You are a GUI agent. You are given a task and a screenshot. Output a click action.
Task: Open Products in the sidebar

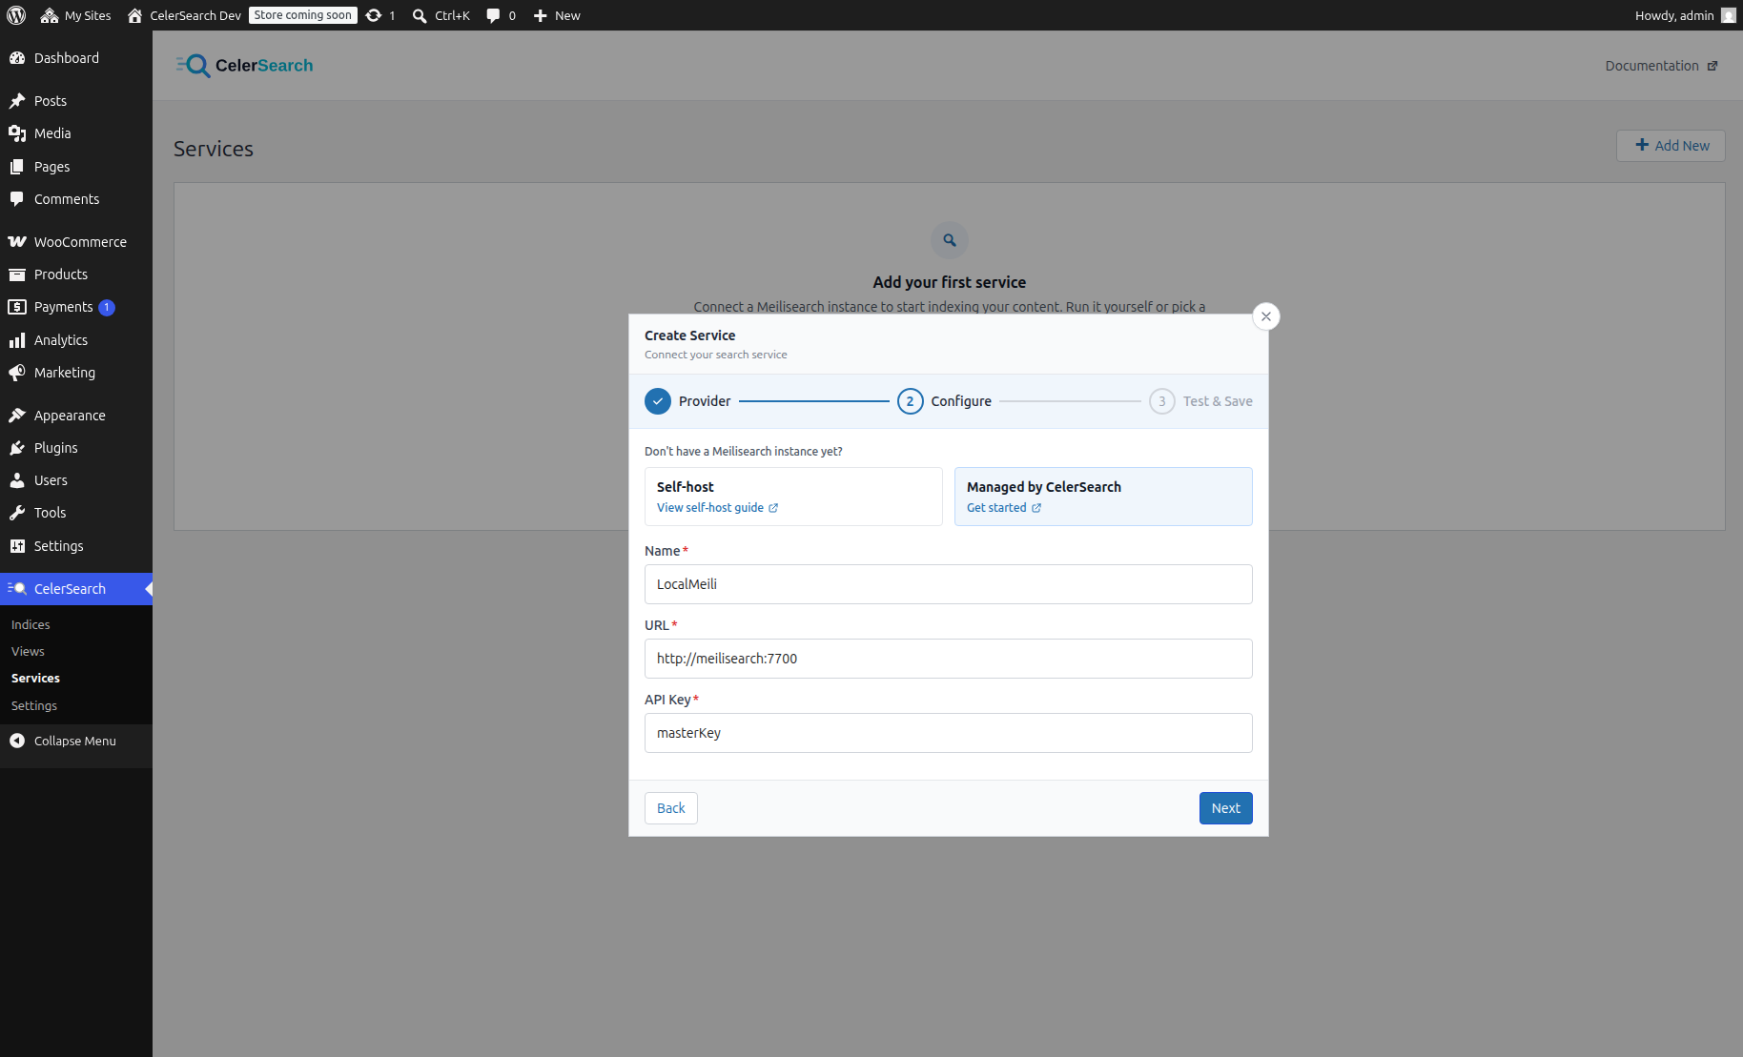coord(76,274)
